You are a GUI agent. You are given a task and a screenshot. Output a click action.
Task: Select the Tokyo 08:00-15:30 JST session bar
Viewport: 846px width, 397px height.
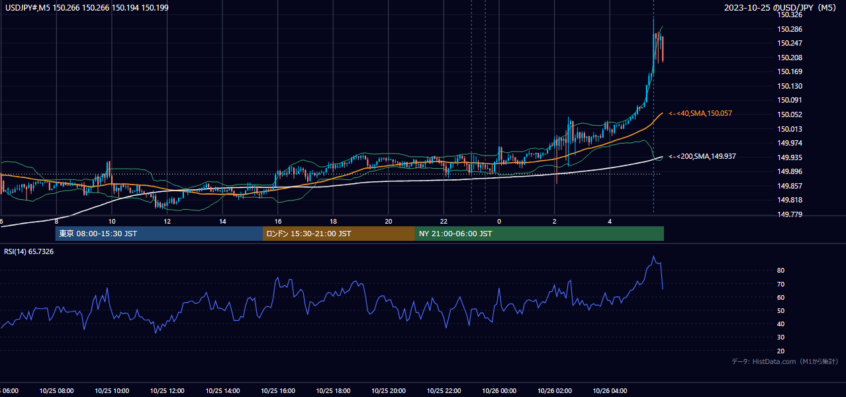click(x=159, y=234)
